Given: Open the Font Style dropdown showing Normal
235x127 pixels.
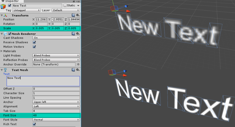Looking at the screenshot, I should tap(56, 120).
